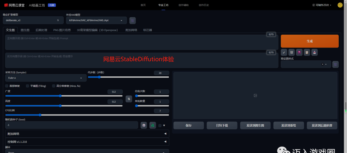Image resolution: width=347 pixels, height=153 pixels.
Task: Open the Euler a sampler dropdown
Action: [46, 78]
